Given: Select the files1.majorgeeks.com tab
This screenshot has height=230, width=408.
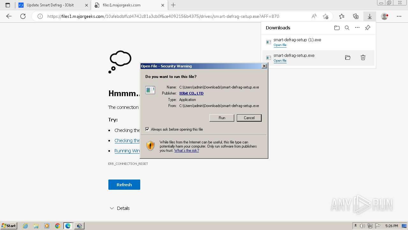Looking at the screenshot, I should coord(129,5).
